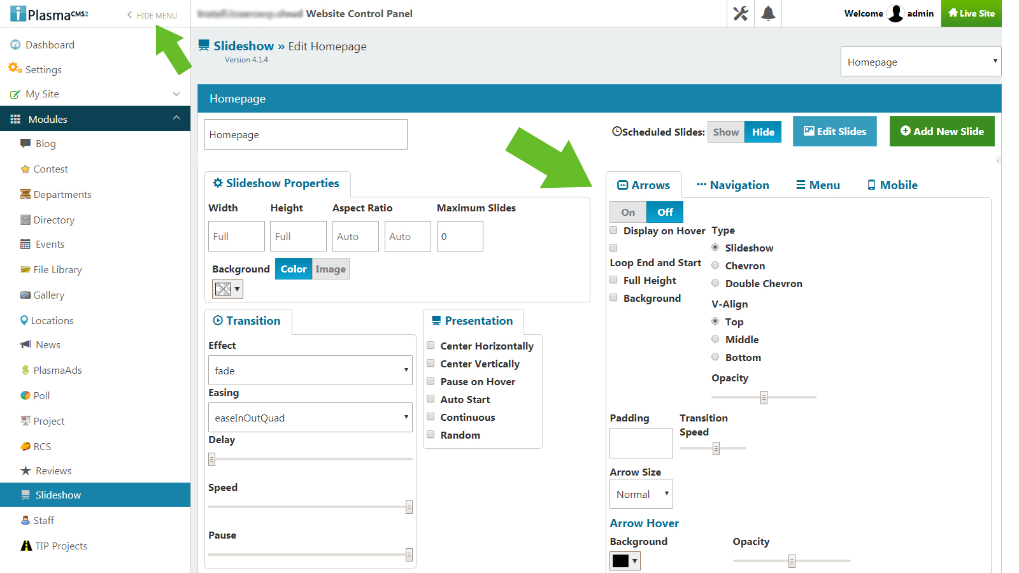Click the Homepage name input field

pyautogui.click(x=306, y=134)
